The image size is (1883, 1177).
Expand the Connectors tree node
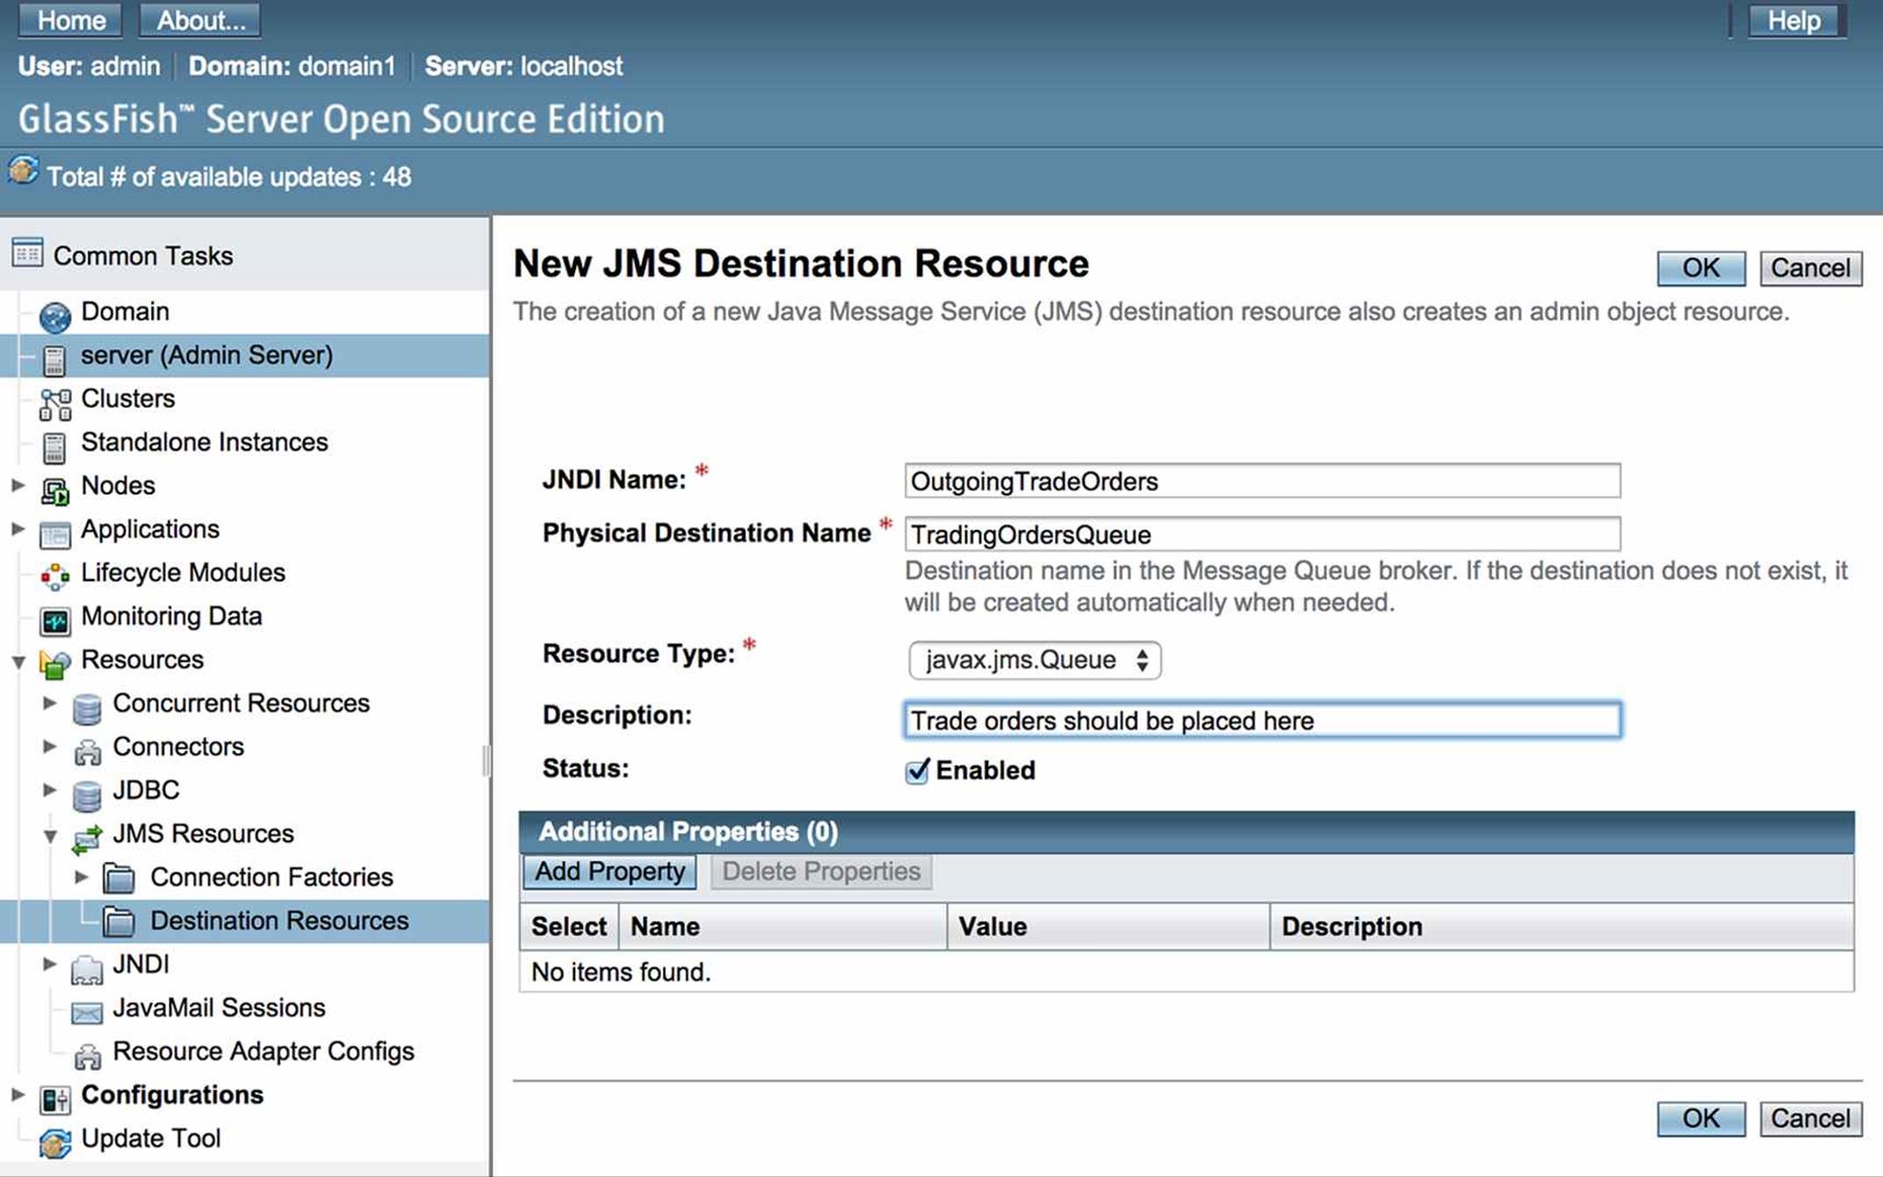pos(49,746)
